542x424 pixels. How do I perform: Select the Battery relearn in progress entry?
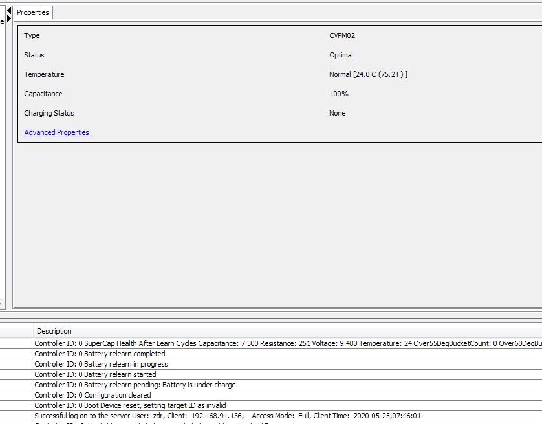pos(288,365)
